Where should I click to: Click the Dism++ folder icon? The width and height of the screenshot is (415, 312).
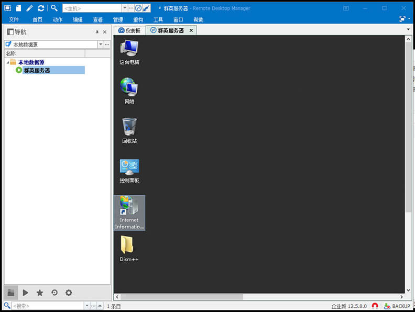[x=129, y=249]
